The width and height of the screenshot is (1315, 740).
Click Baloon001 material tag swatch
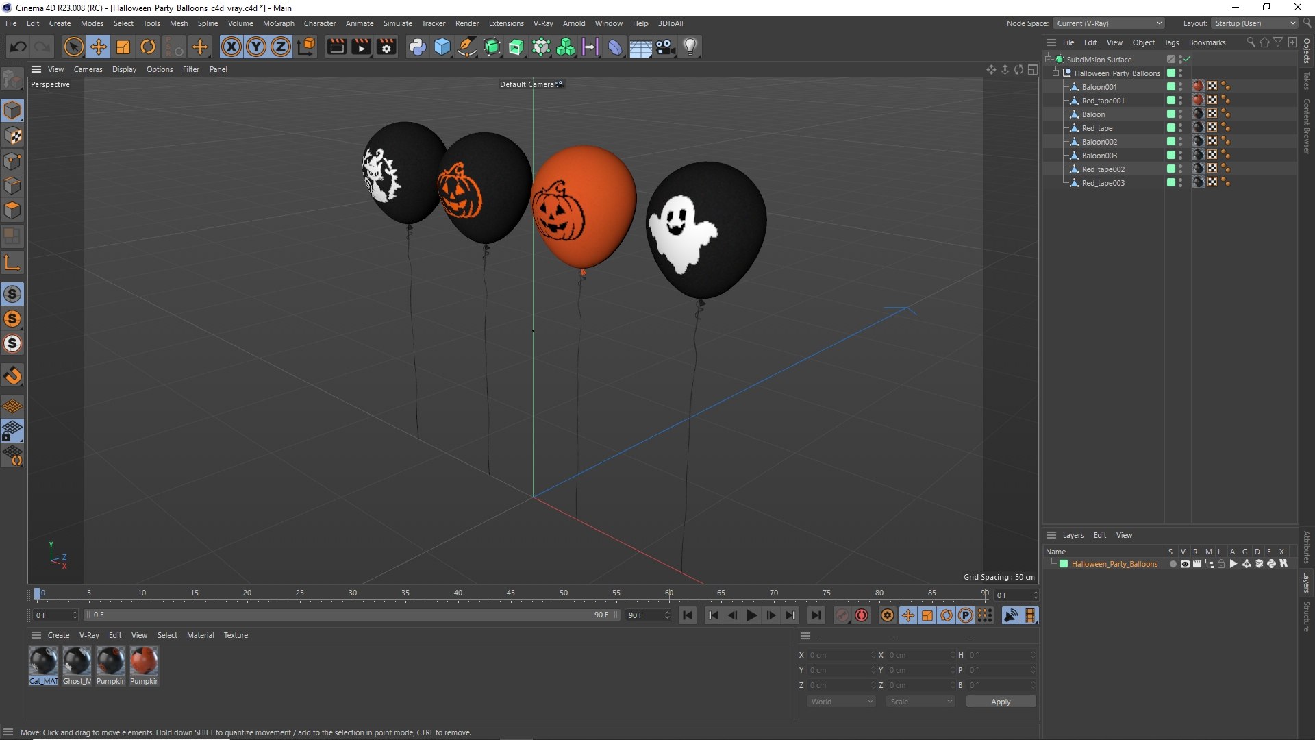click(x=1199, y=86)
